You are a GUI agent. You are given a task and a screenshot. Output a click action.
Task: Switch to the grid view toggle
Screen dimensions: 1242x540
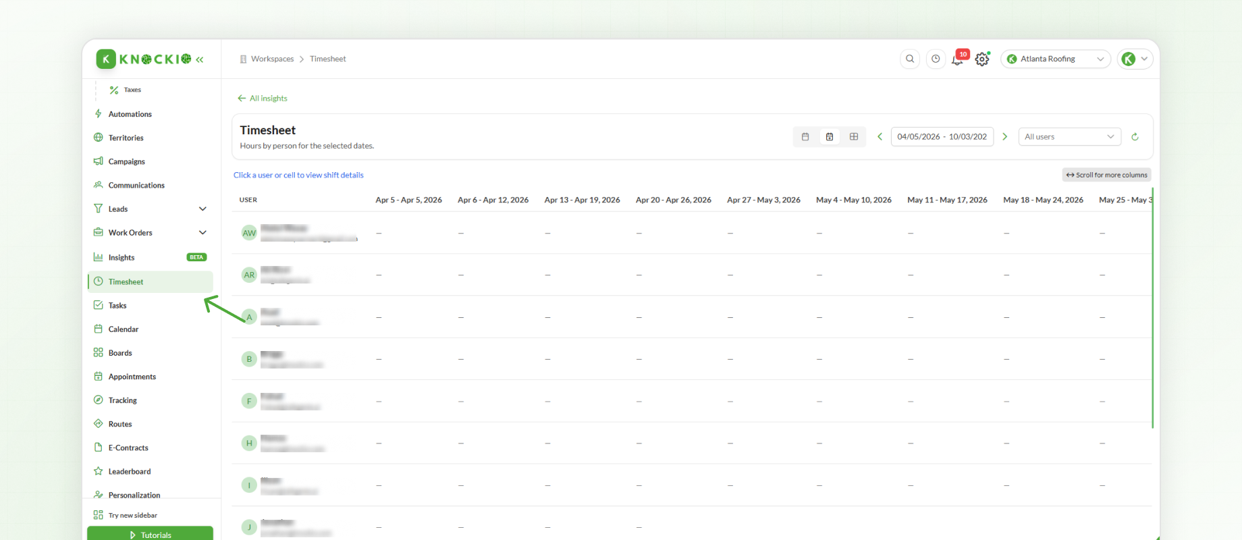click(854, 136)
